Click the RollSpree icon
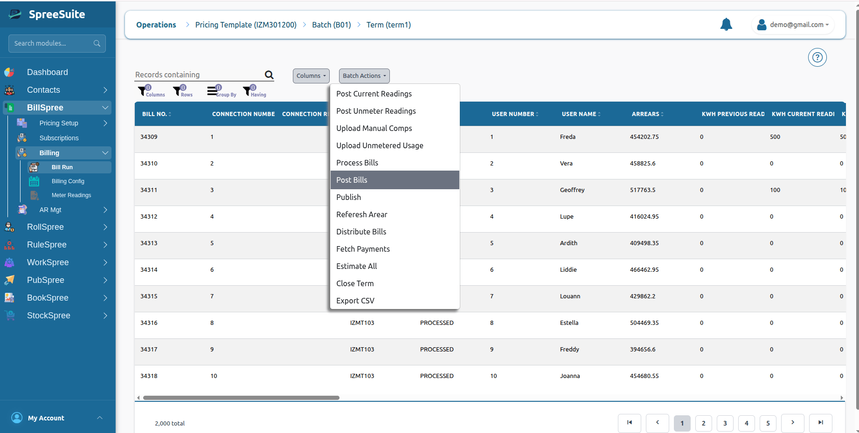 point(9,227)
